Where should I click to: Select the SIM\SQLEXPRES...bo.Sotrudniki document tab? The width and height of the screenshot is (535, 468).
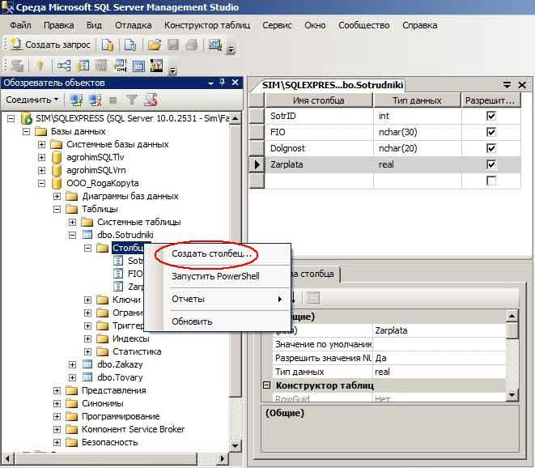333,85
